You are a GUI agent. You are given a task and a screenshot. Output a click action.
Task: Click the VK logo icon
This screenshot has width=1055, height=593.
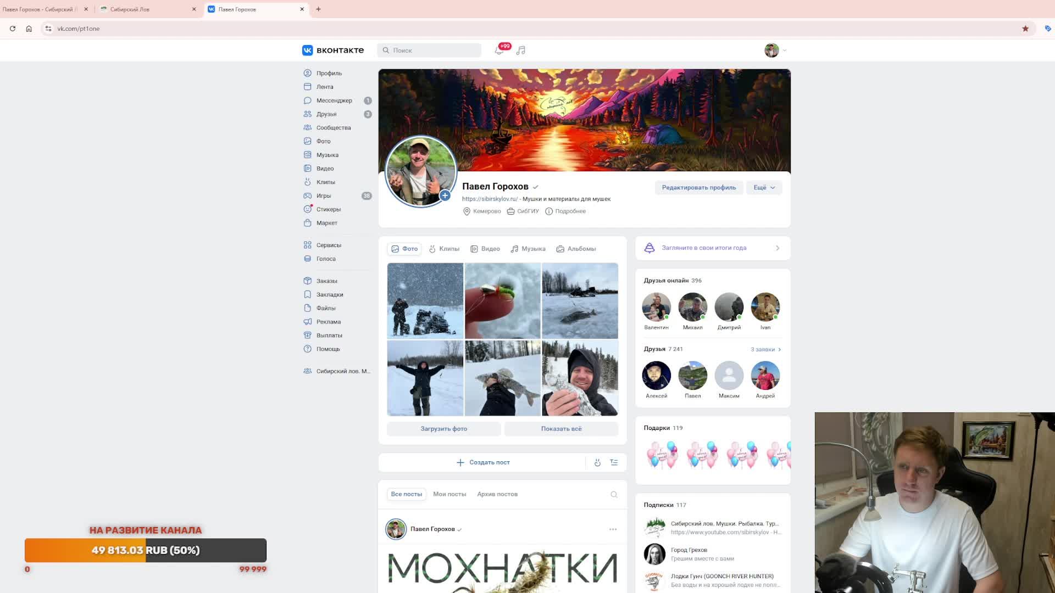point(307,51)
